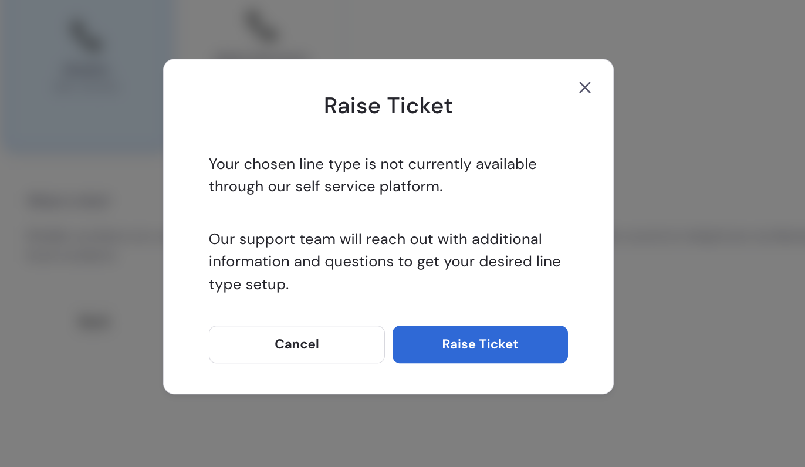Confirm by submitting Raise Ticket
This screenshot has width=805, height=467.
[x=480, y=344]
